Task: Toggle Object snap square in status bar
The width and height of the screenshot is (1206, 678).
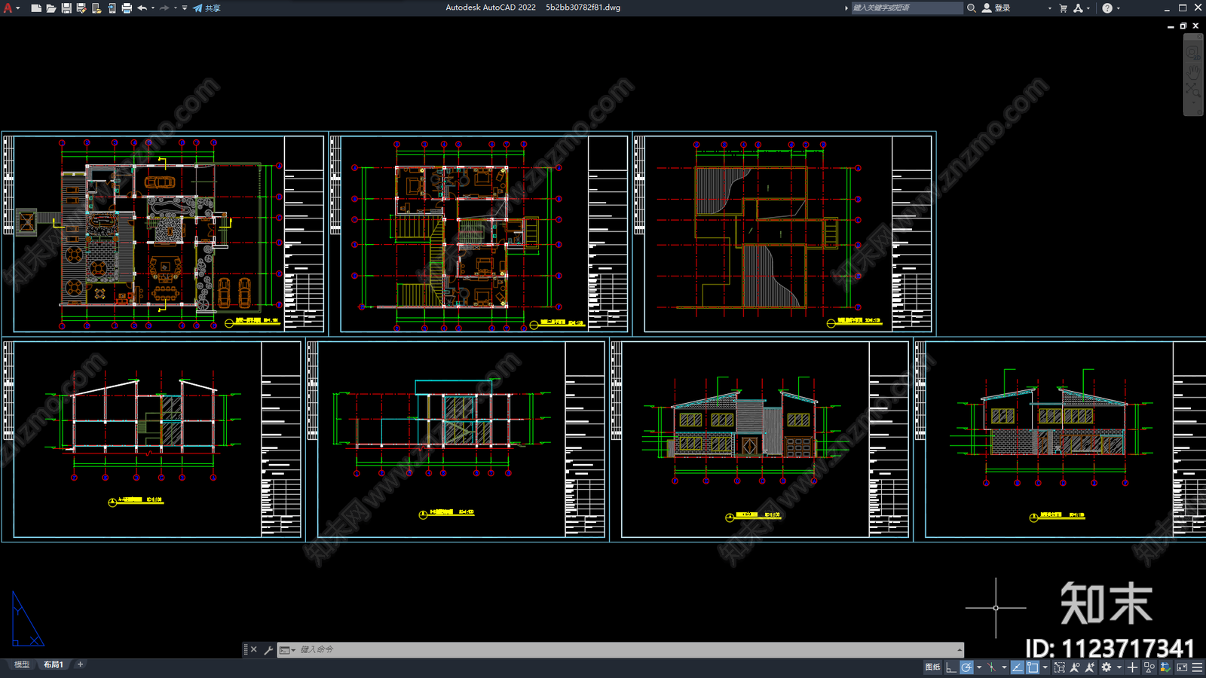Action: (x=1033, y=667)
